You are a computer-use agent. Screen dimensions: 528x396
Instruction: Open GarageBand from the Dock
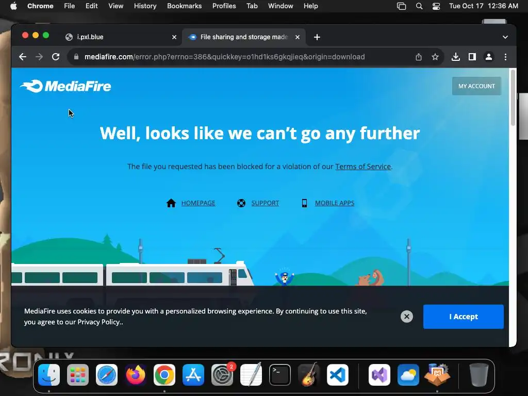pyautogui.click(x=309, y=374)
